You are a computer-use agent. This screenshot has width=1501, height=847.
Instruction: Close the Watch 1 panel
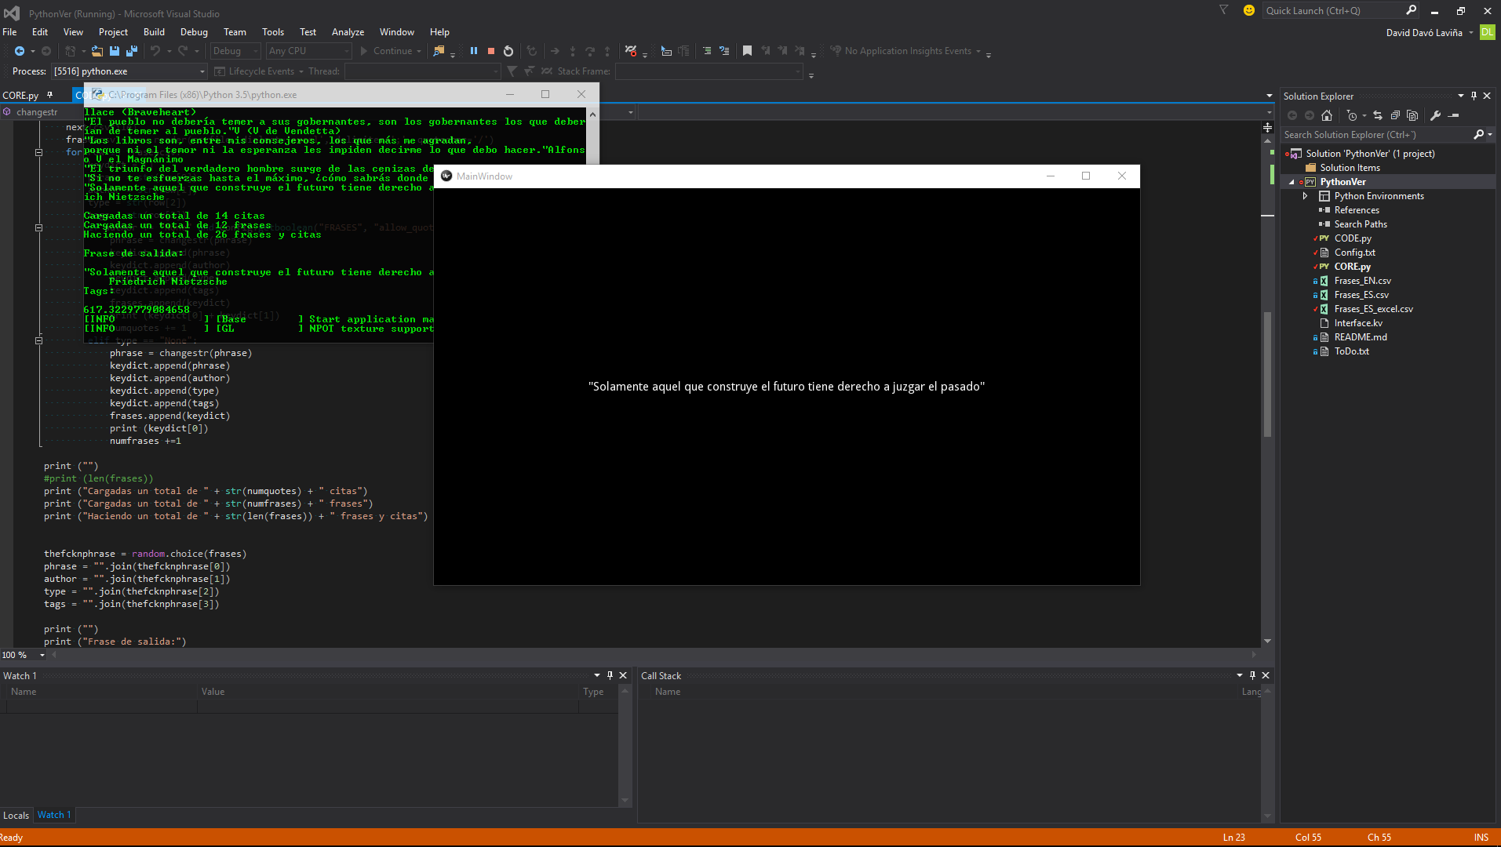(623, 675)
